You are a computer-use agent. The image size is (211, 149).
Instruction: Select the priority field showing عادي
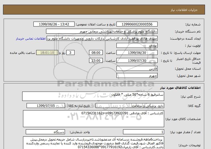click(137, 45)
